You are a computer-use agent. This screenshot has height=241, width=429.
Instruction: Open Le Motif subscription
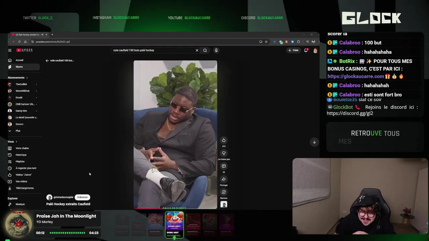point(23,117)
